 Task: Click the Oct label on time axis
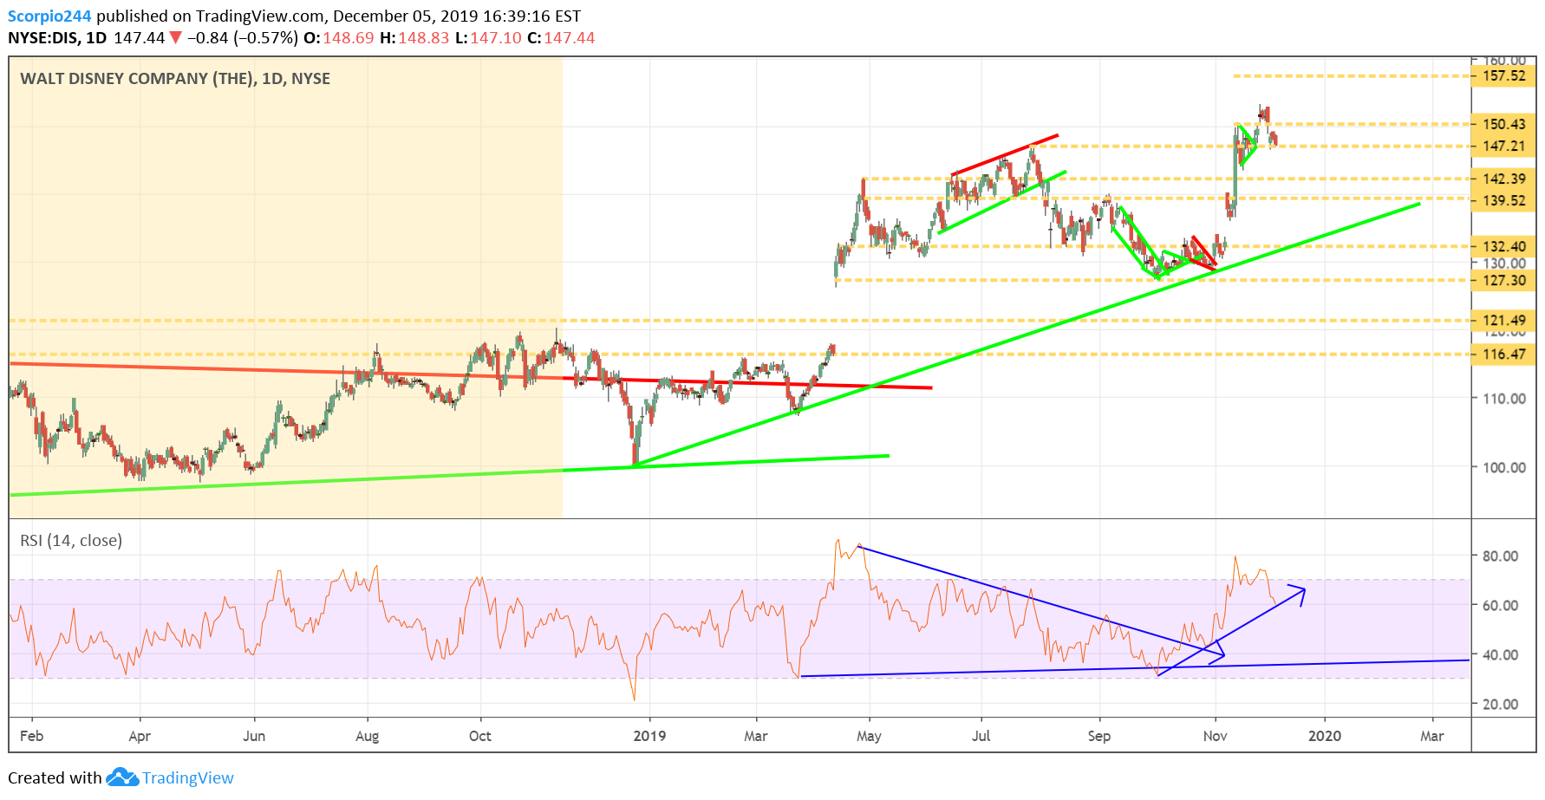[479, 736]
